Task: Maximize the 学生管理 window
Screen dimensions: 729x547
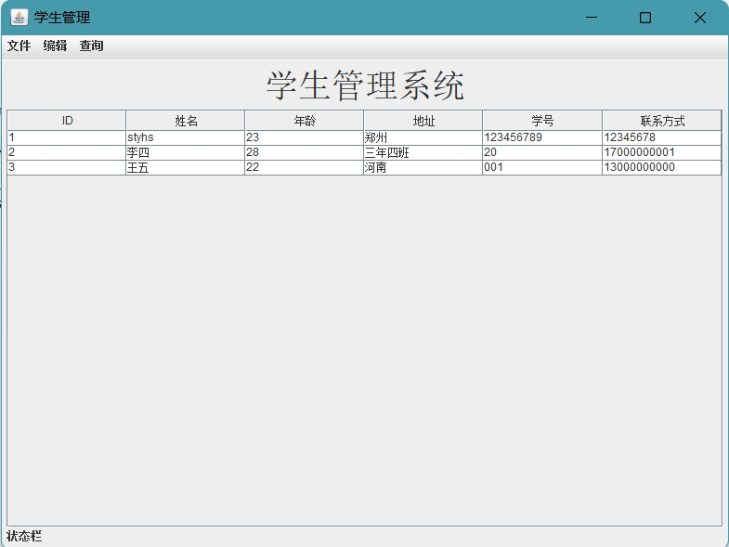Action: coord(645,18)
